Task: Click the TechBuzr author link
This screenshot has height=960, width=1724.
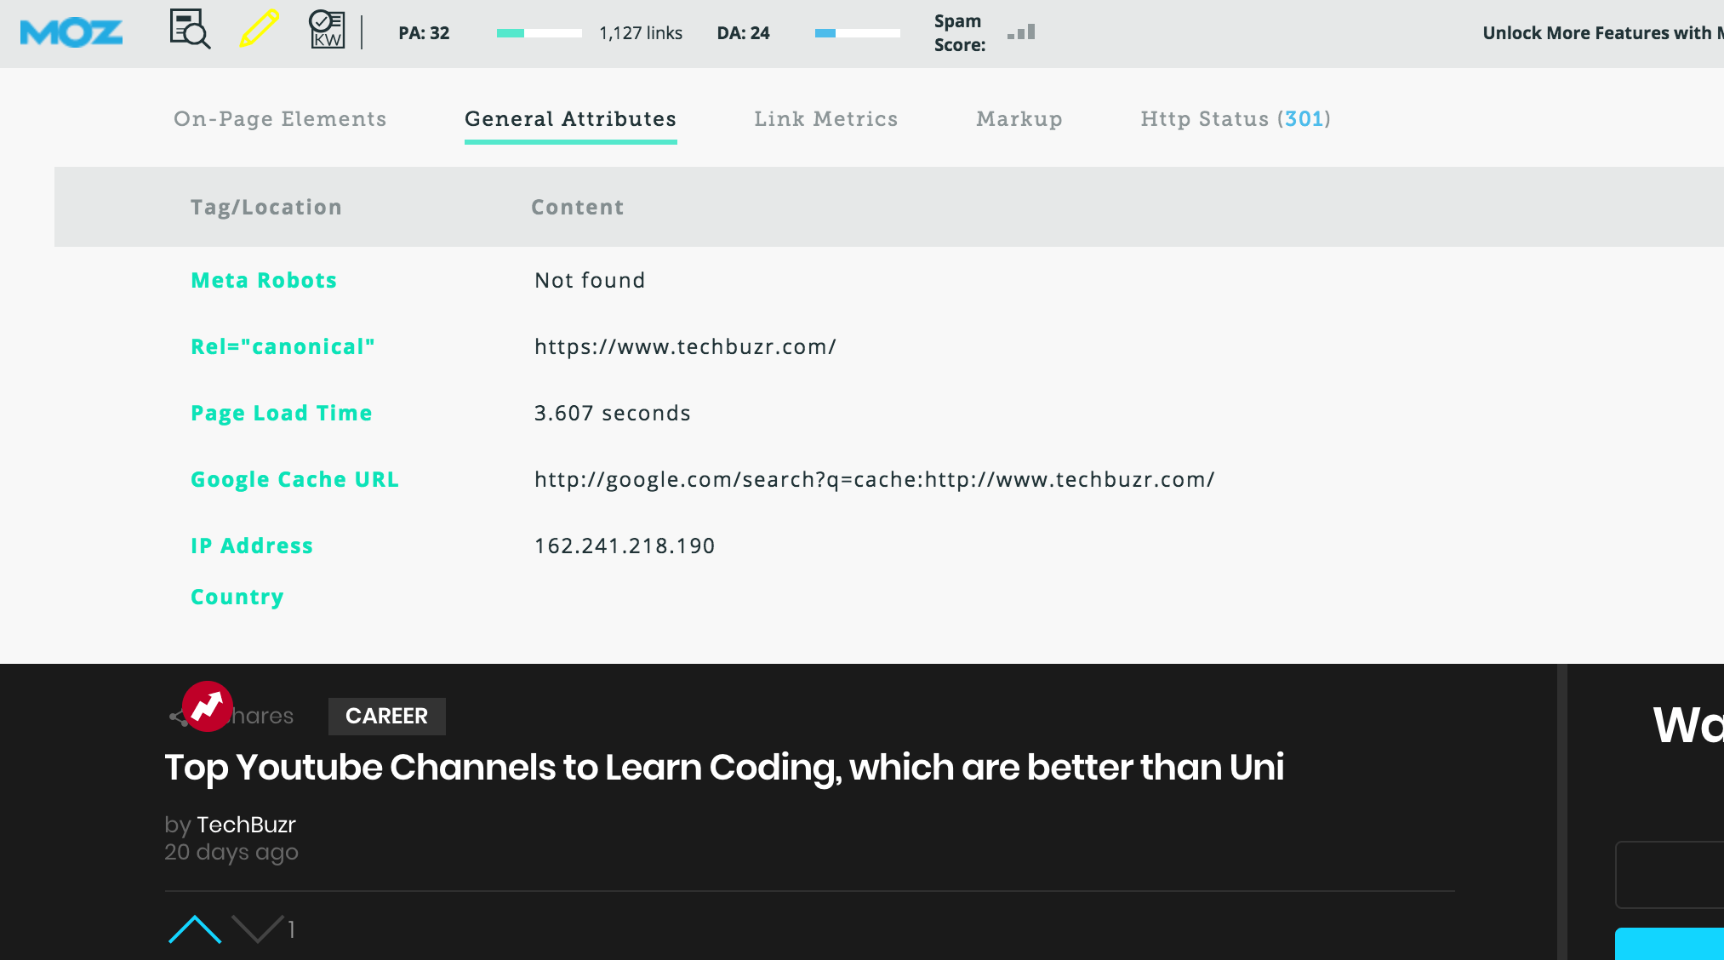Action: tap(246, 825)
